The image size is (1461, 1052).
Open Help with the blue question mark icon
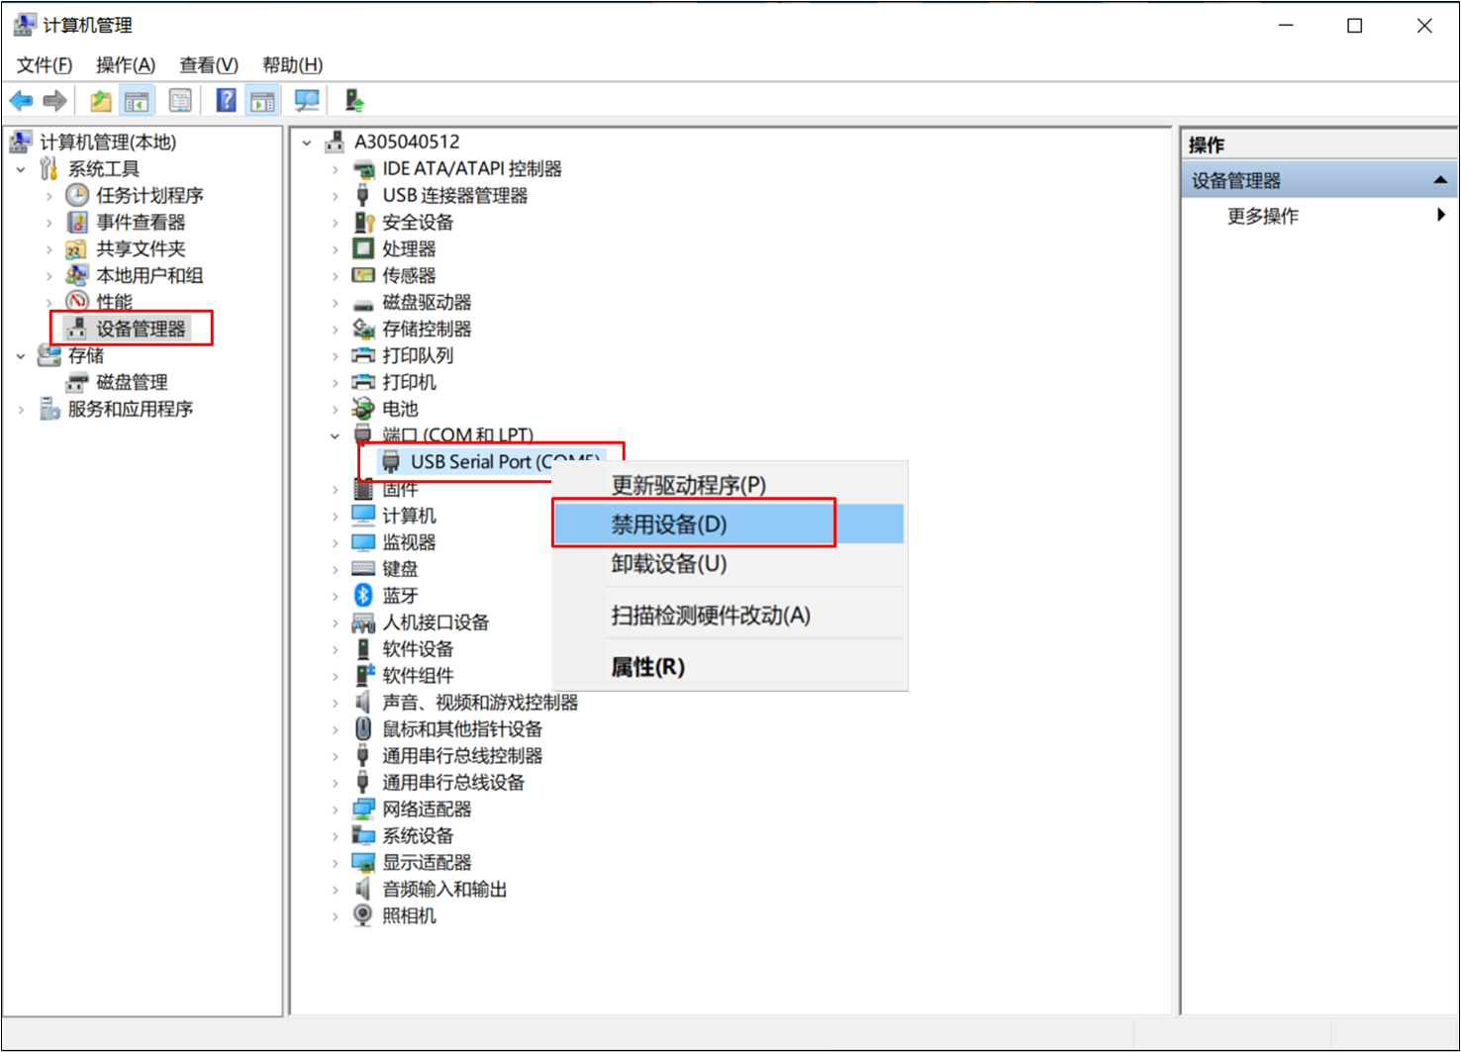click(x=226, y=101)
